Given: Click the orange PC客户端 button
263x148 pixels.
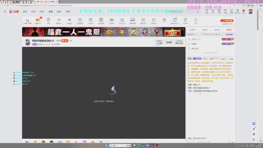Looking at the screenshot, I should point(227,21).
